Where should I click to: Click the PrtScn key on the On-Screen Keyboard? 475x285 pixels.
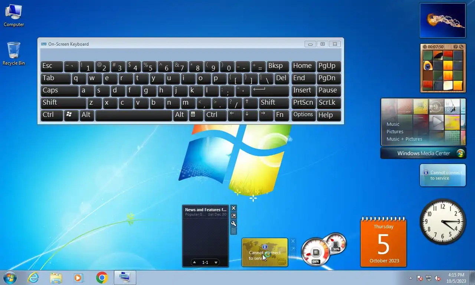pos(304,103)
